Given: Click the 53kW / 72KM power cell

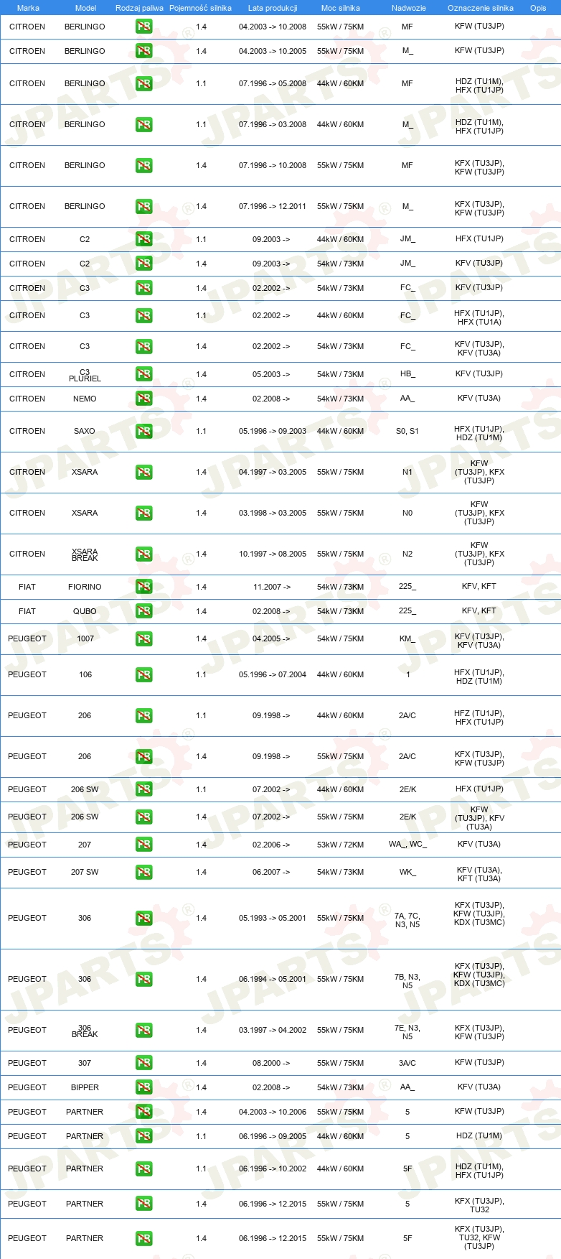Looking at the screenshot, I should tap(340, 845).
